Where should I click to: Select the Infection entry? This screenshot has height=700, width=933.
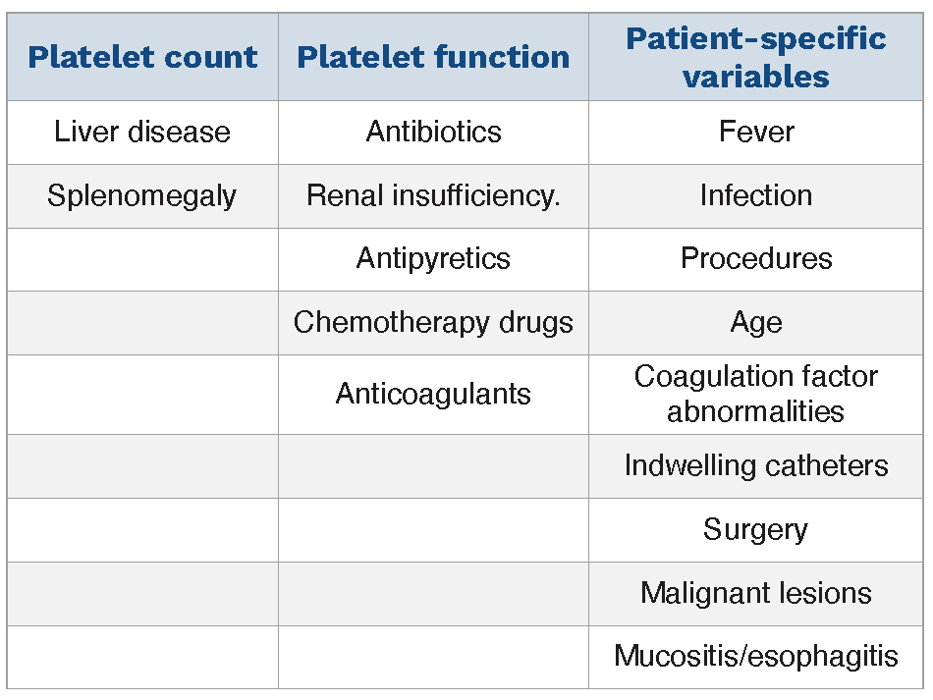[755, 195]
